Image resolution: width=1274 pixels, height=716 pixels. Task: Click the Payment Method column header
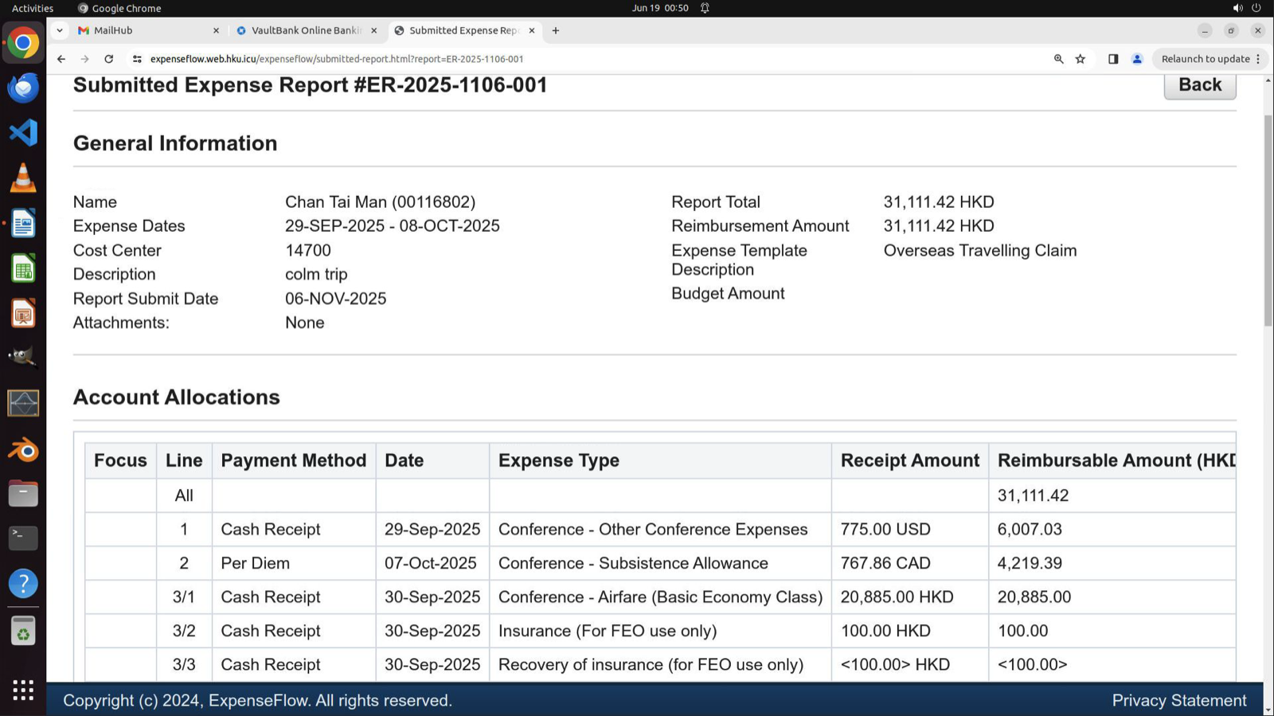(x=294, y=461)
